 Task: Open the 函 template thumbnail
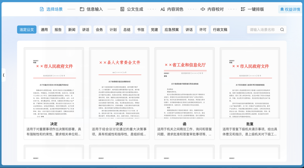point(184,83)
